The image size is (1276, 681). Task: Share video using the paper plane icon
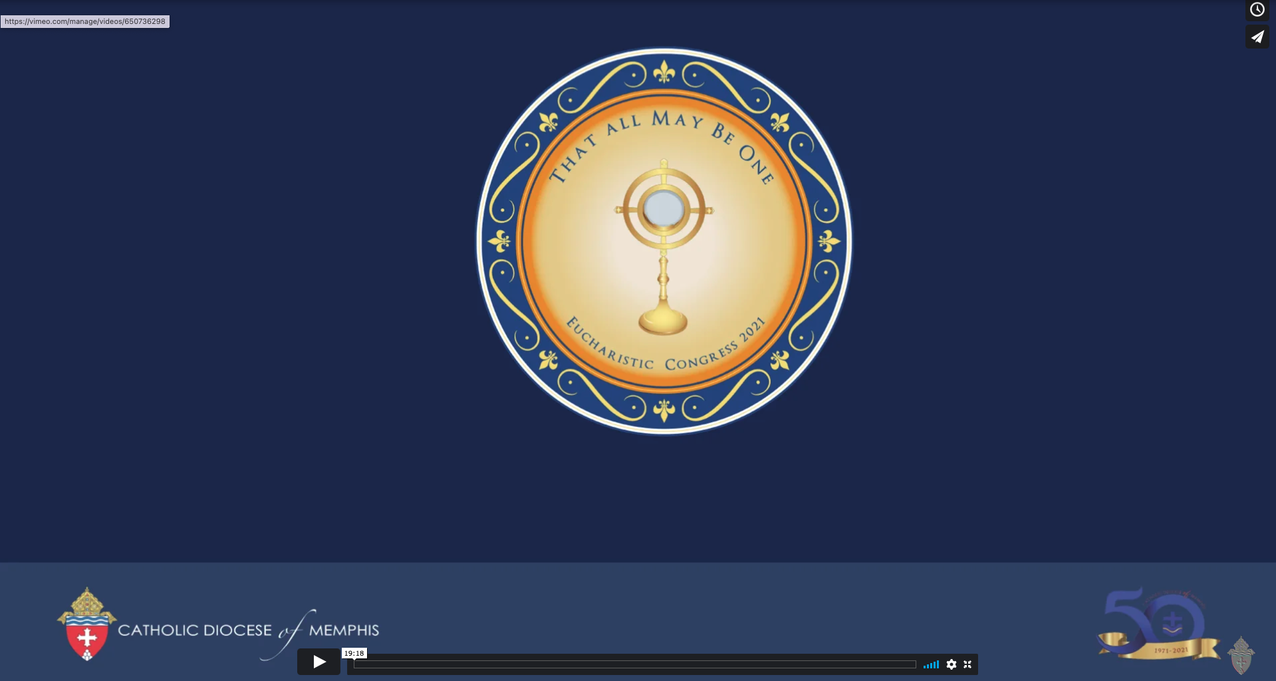pyautogui.click(x=1257, y=37)
